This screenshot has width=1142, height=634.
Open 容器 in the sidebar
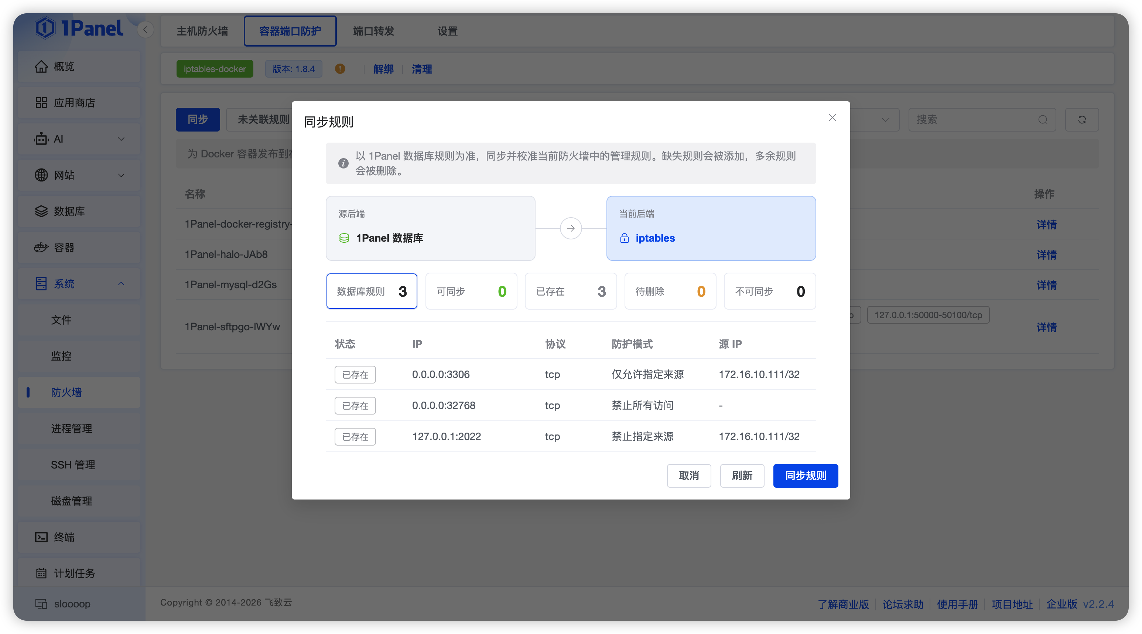tap(79, 248)
